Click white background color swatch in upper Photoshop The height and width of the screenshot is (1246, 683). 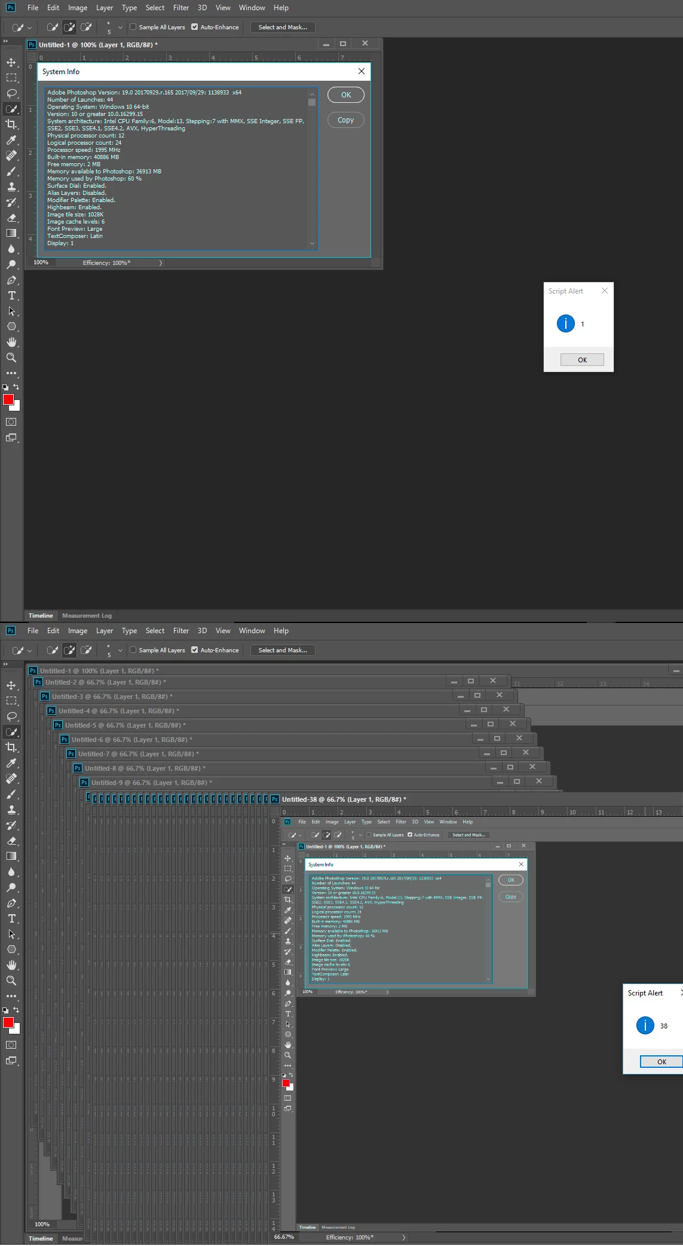click(x=17, y=407)
